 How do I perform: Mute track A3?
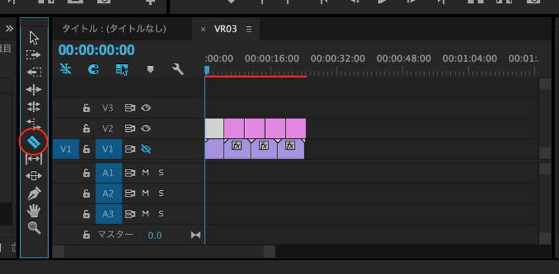click(145, 214)
